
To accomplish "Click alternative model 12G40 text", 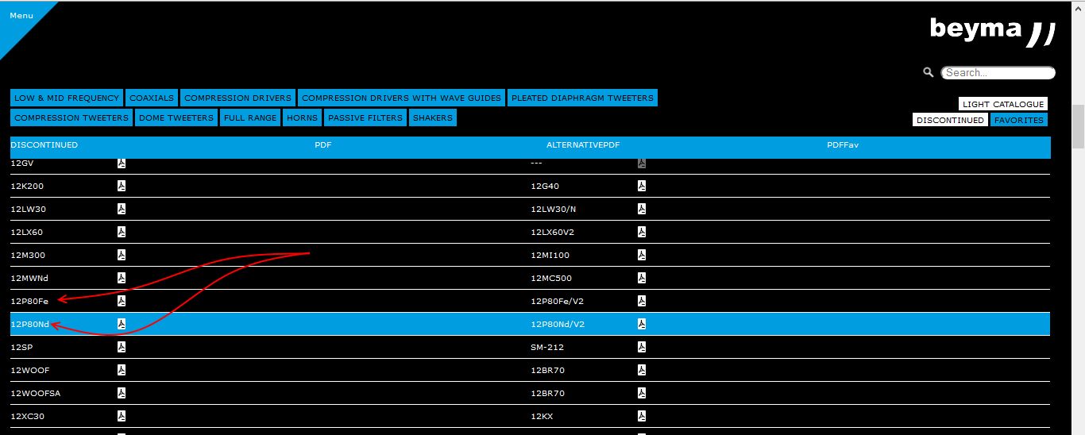I will tap(545, 187).
